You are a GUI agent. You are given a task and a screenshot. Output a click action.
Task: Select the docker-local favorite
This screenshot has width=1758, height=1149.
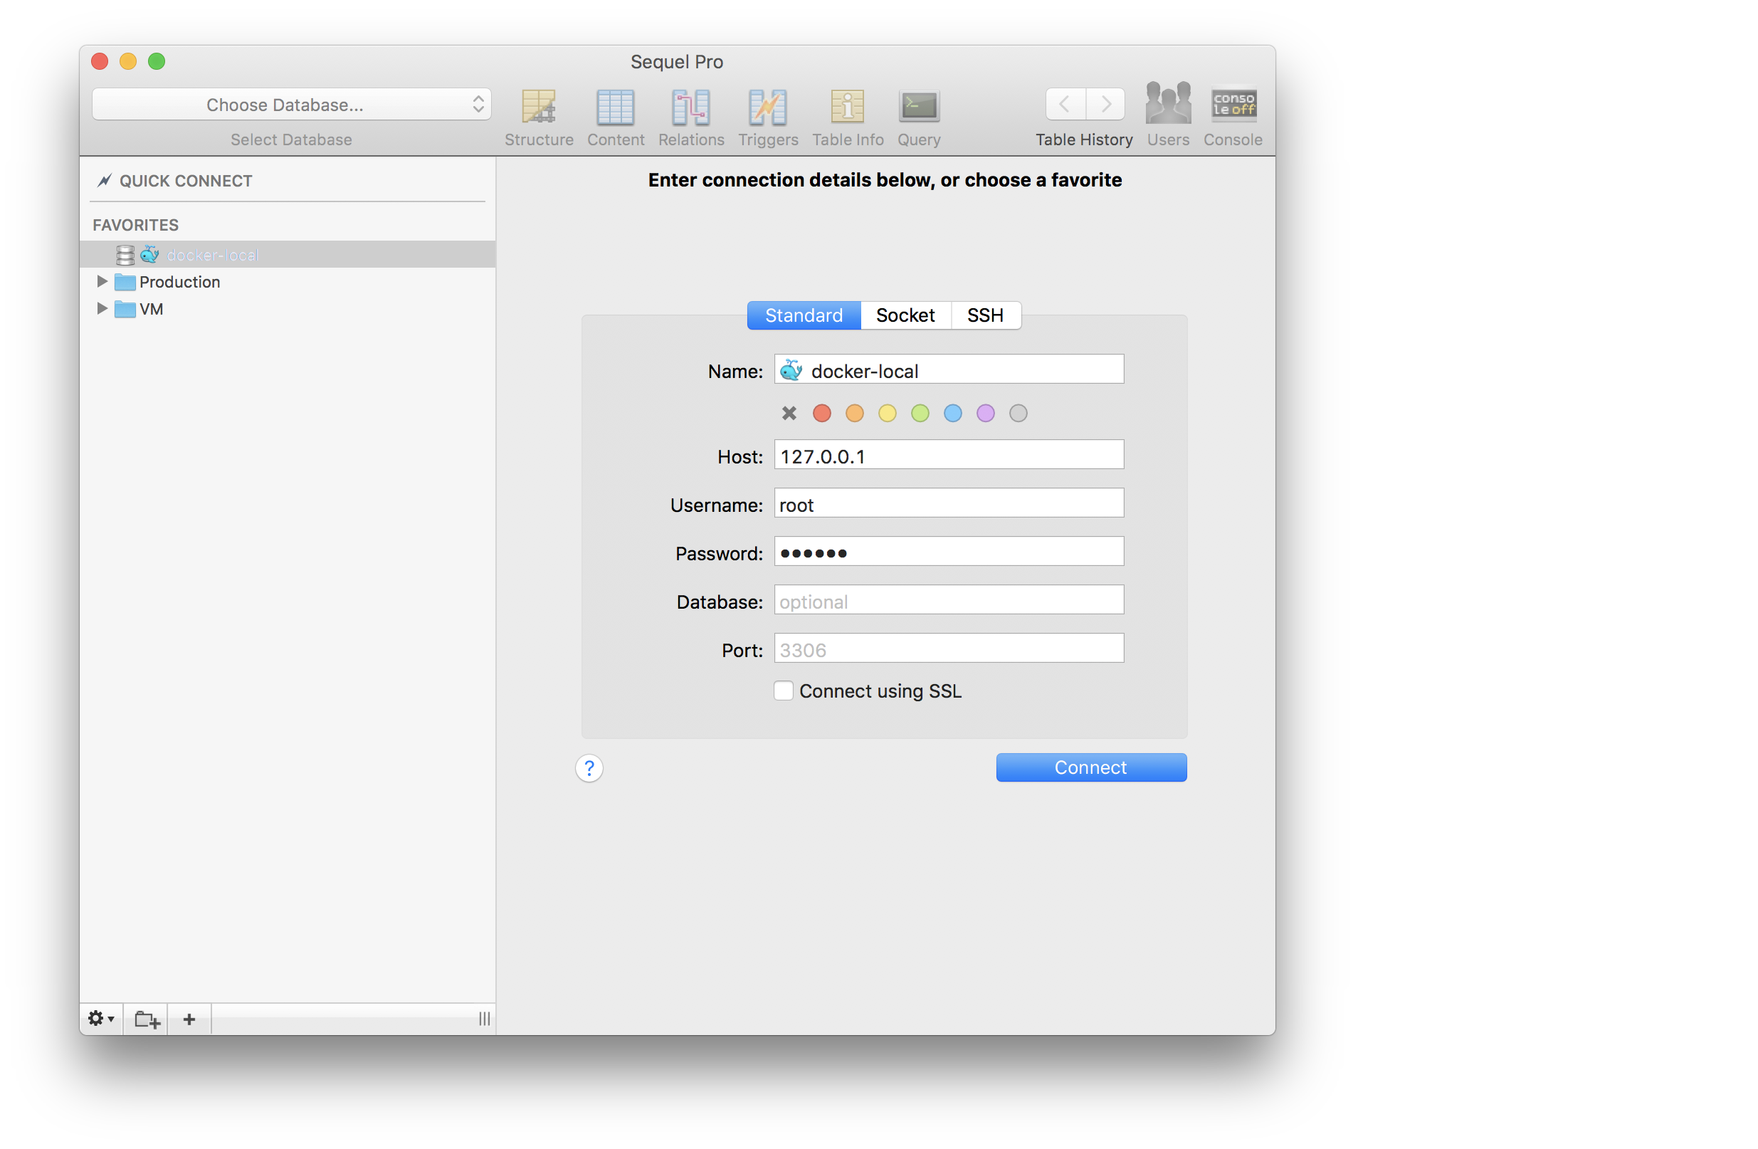[287, 255]
